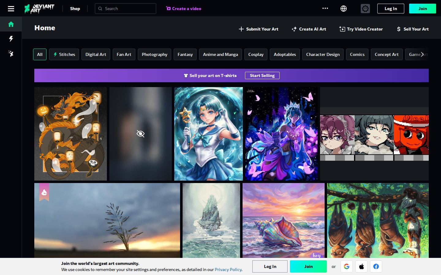The image size is (441, 275).
Task: Click the Log In button in the header
Action: coord(391,9)
